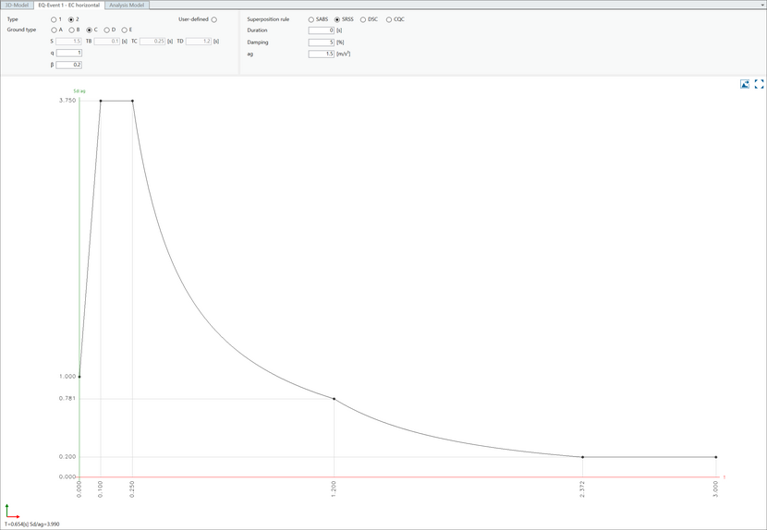Choose the DSC superposition rule
Screen dimensions: 767x530
click(x=362, y=19)
